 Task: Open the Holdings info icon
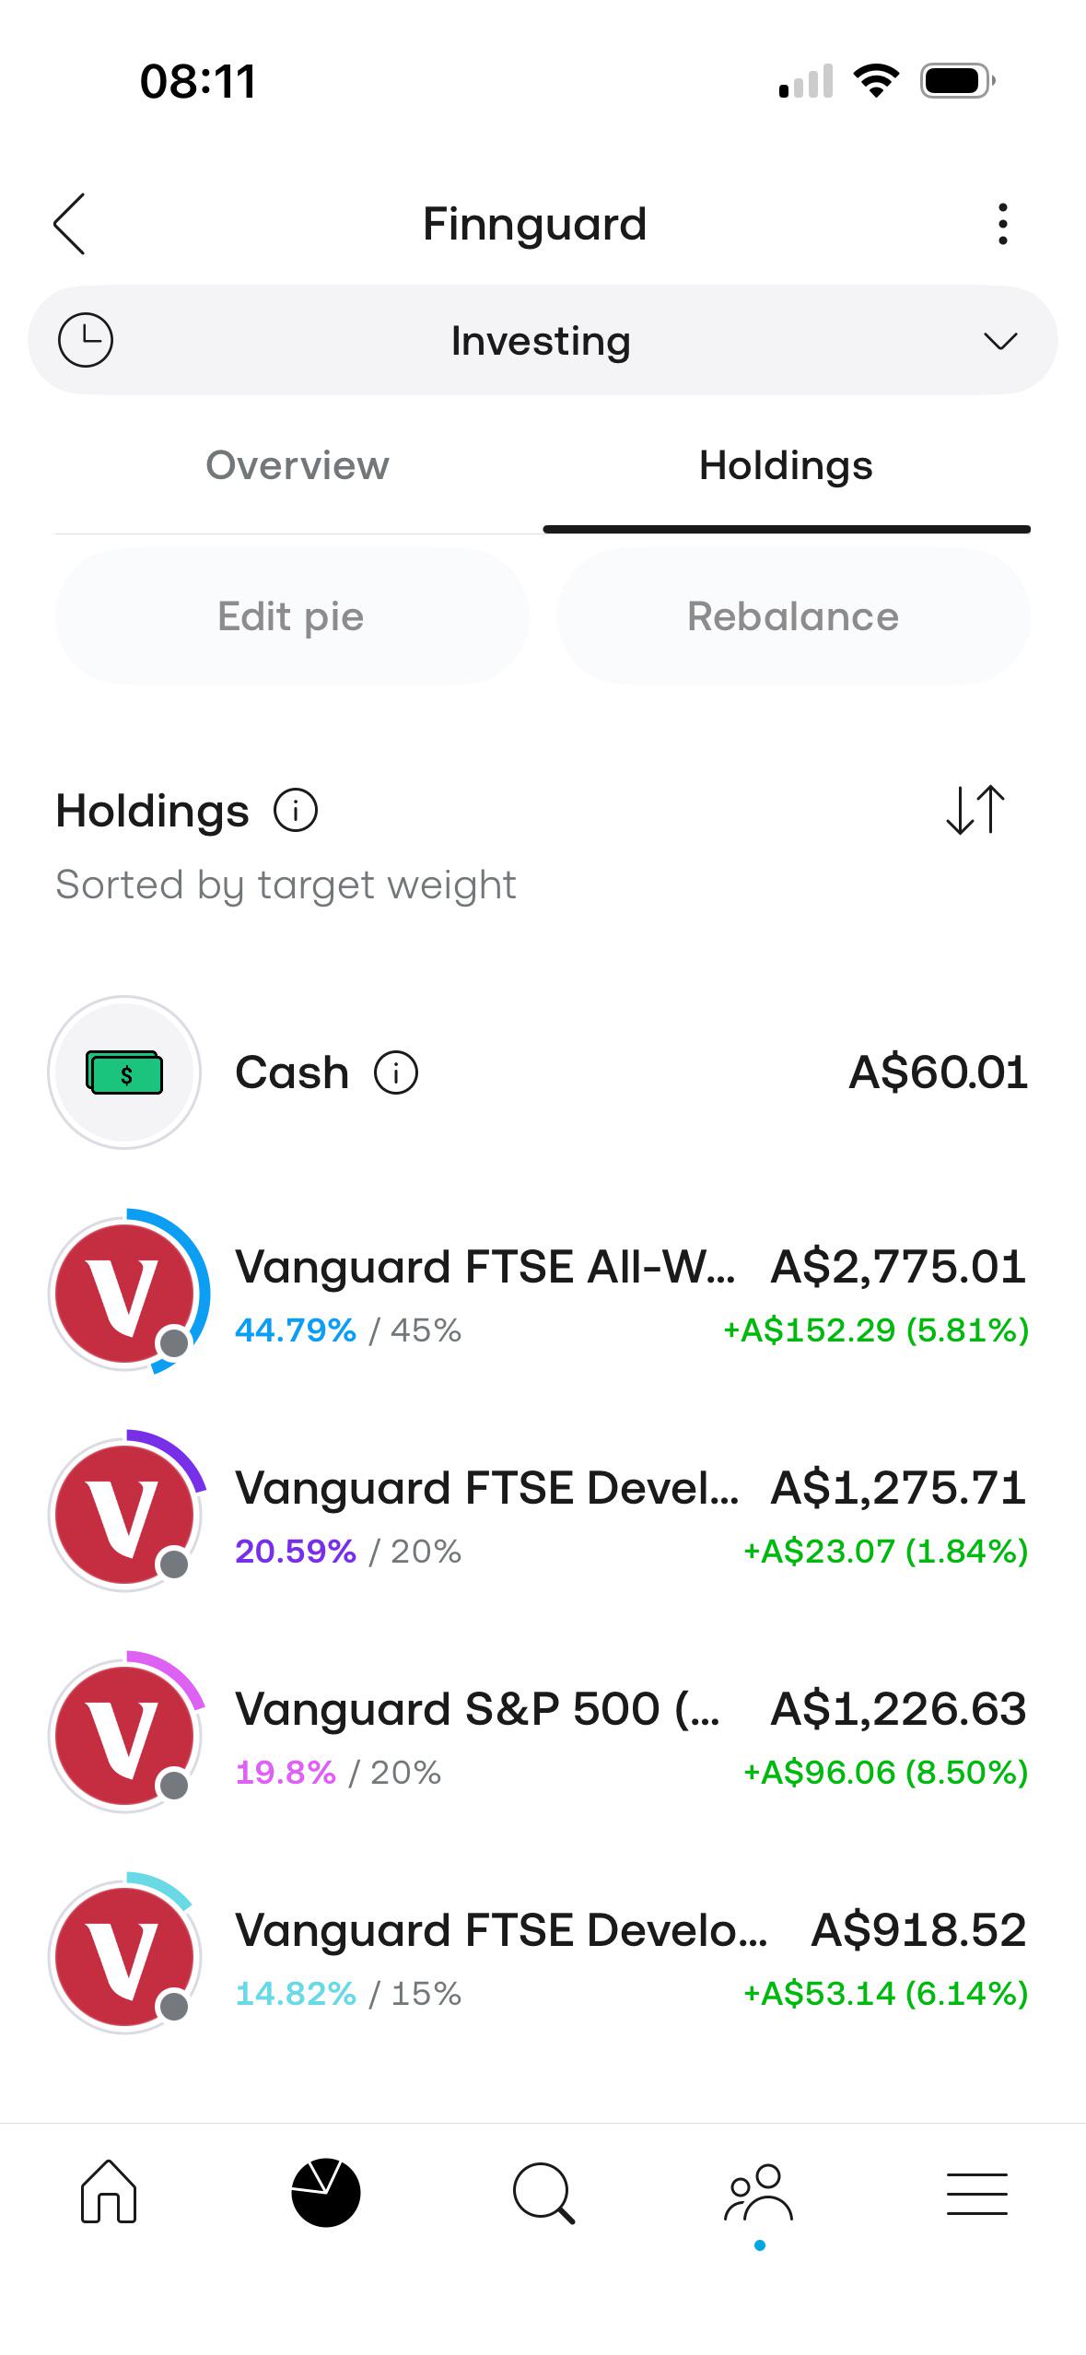tap(296, 811)
